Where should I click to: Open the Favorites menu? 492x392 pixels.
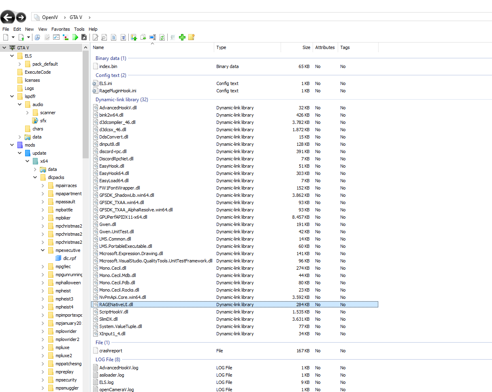tap(60, 29)
